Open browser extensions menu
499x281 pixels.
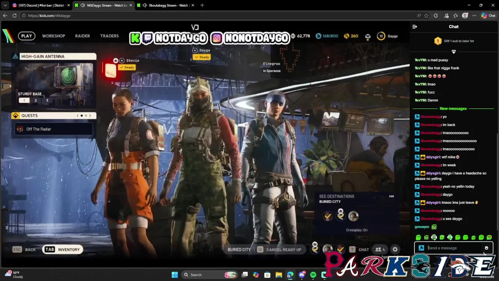436,16
